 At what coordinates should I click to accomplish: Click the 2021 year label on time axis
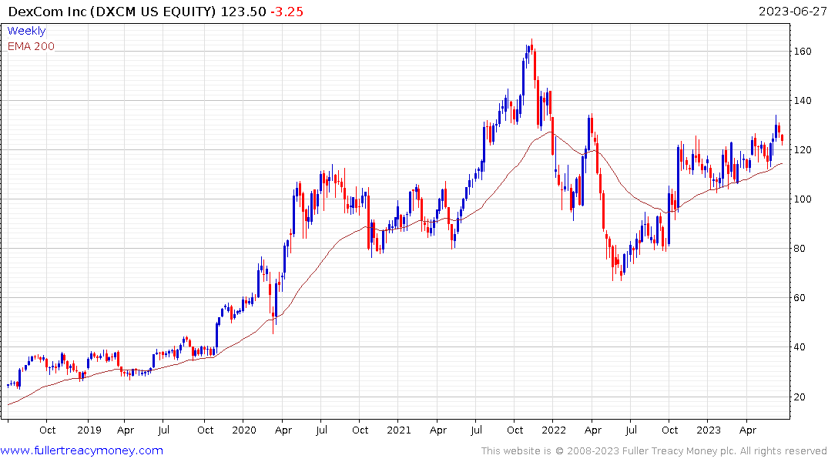click(399, 430)
